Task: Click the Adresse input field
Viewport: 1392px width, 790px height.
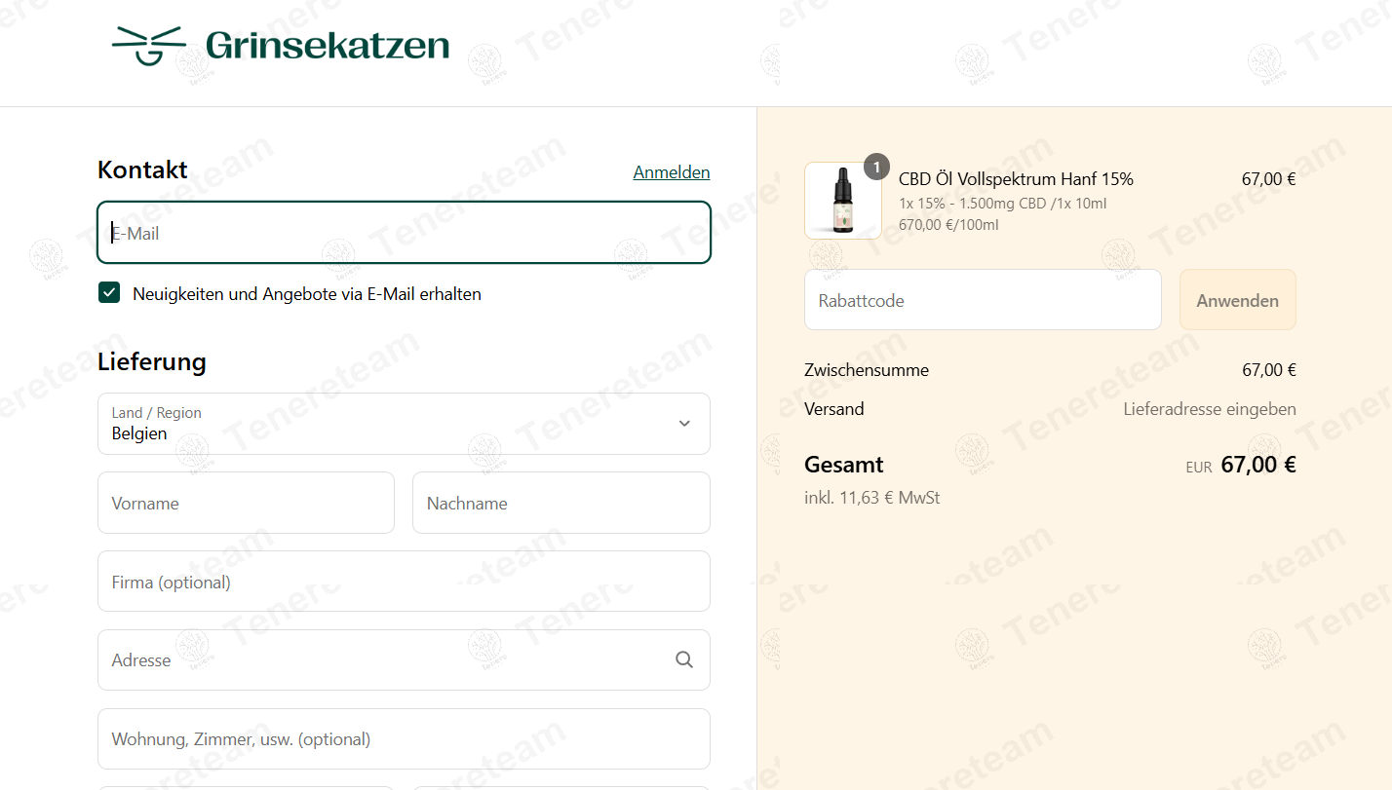Action: click(x=404, y=659)
